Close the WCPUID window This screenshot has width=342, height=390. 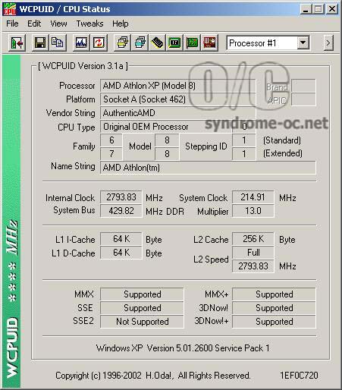332,9
